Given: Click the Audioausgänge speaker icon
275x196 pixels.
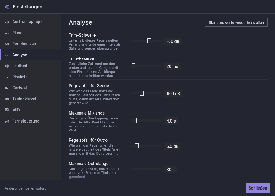Looking at the screenshot, I should 7,22.
